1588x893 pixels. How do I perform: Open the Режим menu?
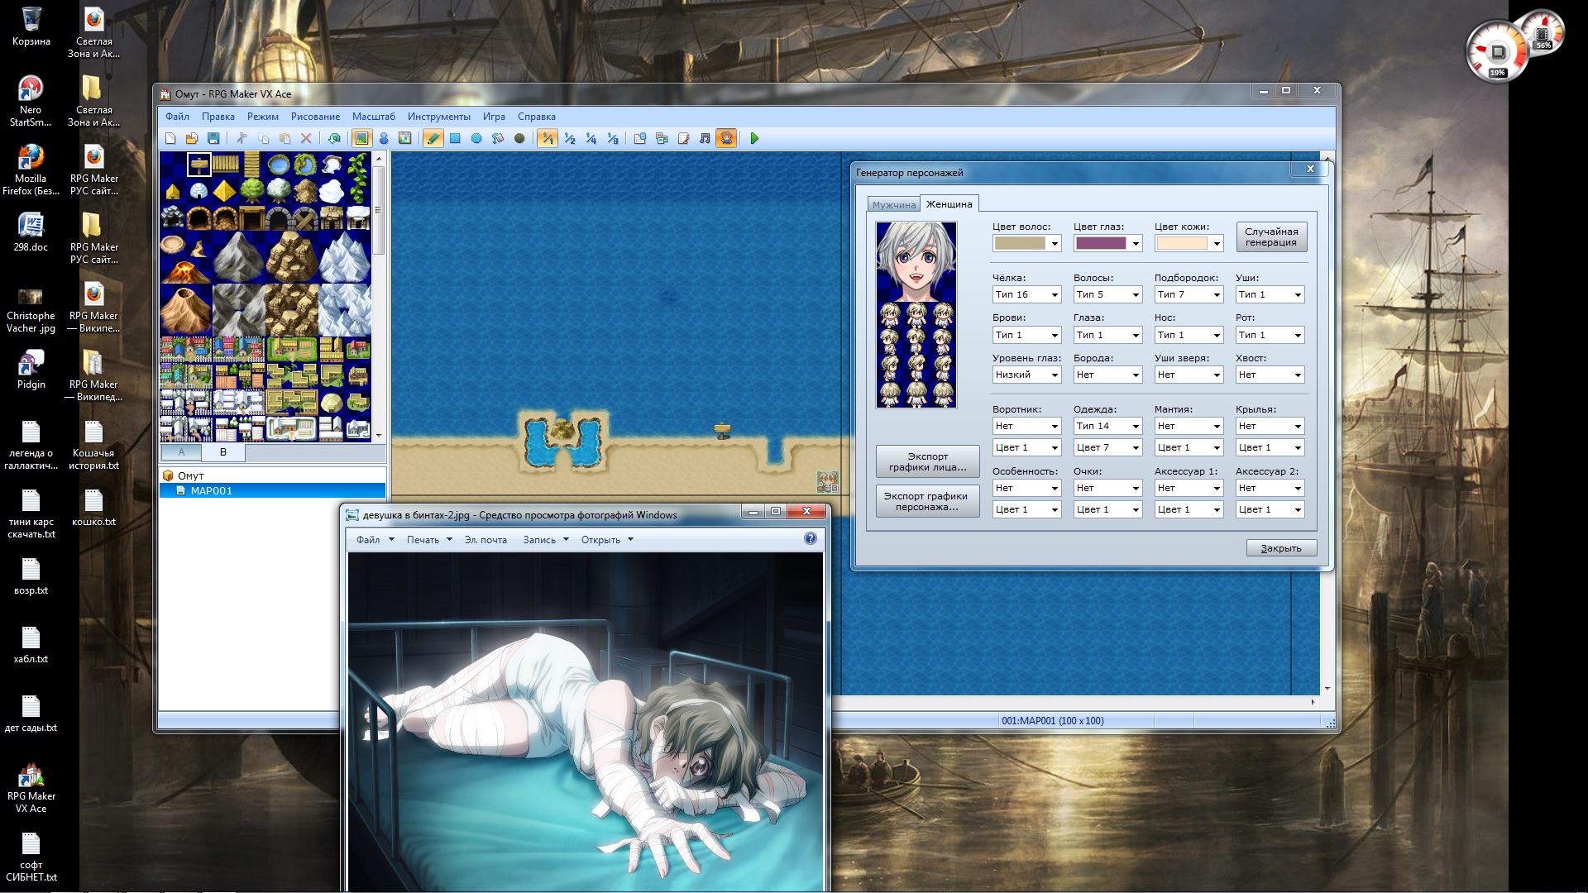pos(262,117)
